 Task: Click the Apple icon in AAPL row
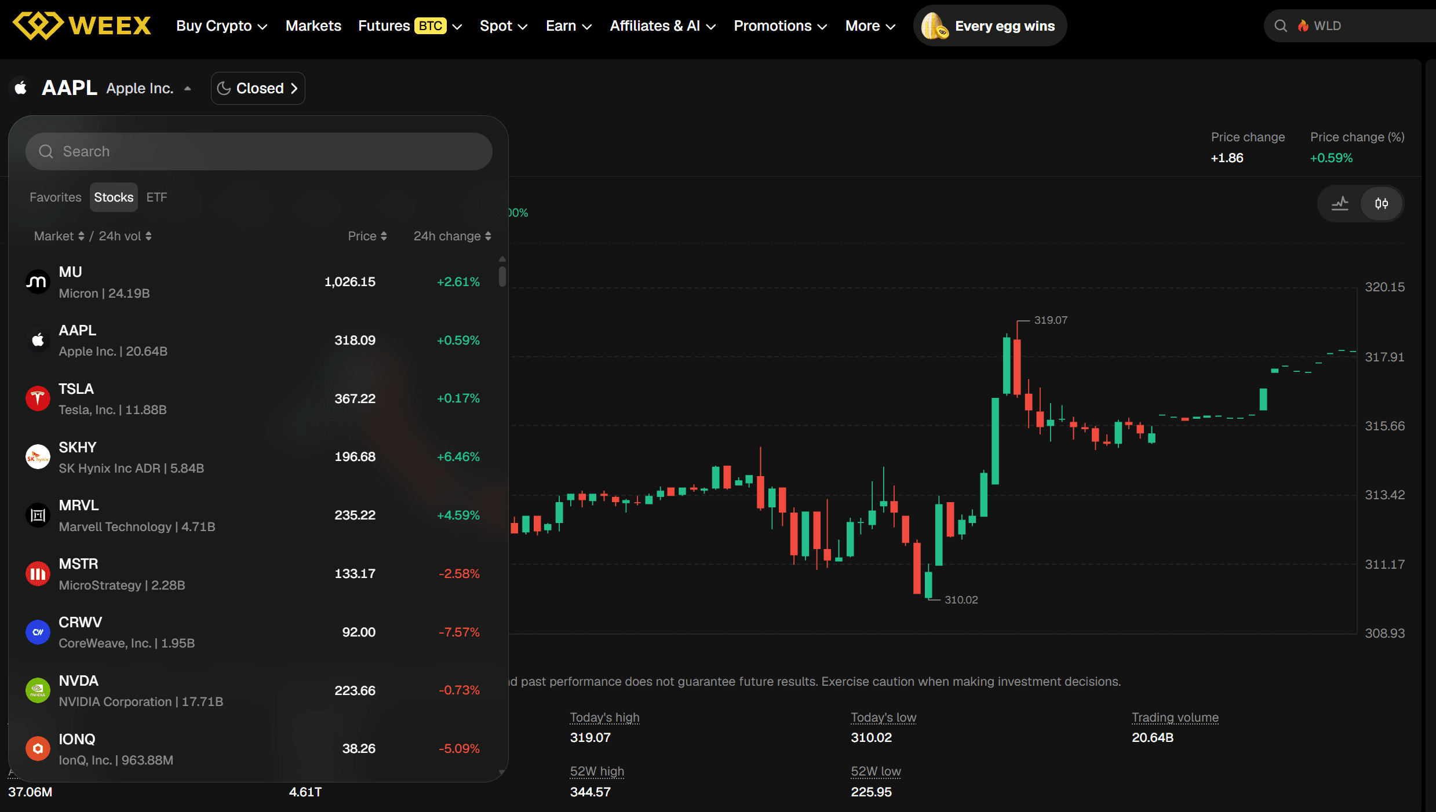[x=38, y=341]
